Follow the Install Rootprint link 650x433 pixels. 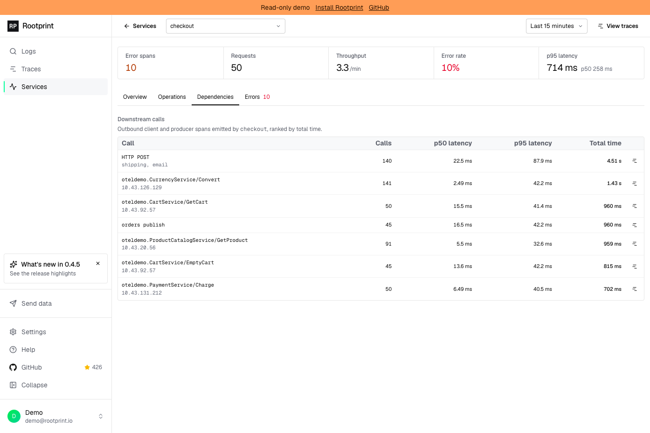point(339,7)
